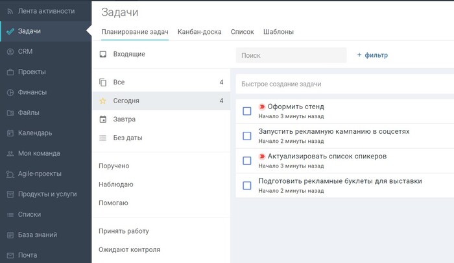Click the Projects briefcase icon
This screenshot has width=454, height=263.
tap(10, 72)
